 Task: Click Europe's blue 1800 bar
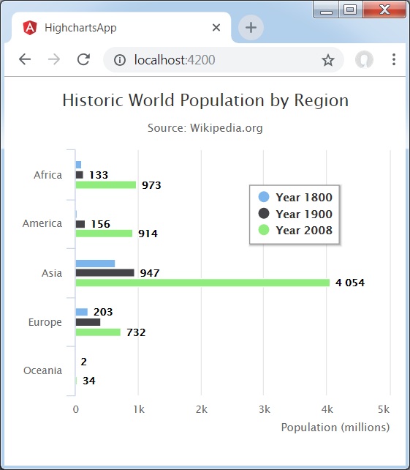point(81,312)
